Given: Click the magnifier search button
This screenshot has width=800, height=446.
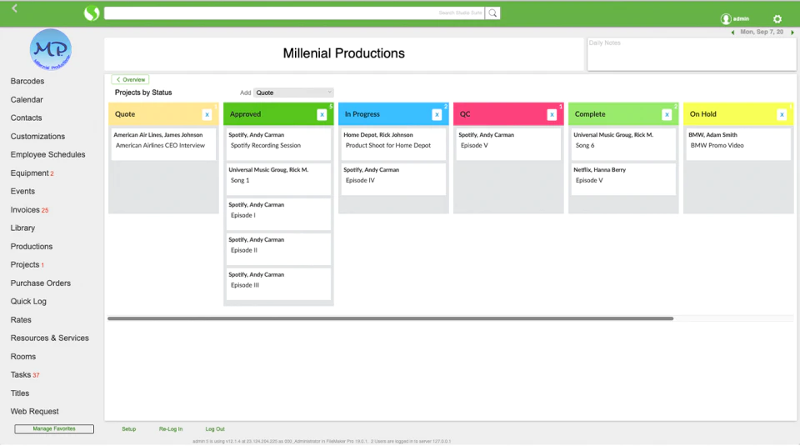Looking at the screenshot, I should [492, 13].
